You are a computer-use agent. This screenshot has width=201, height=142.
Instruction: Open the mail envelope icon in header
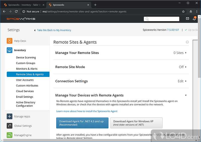coord(187,19)
